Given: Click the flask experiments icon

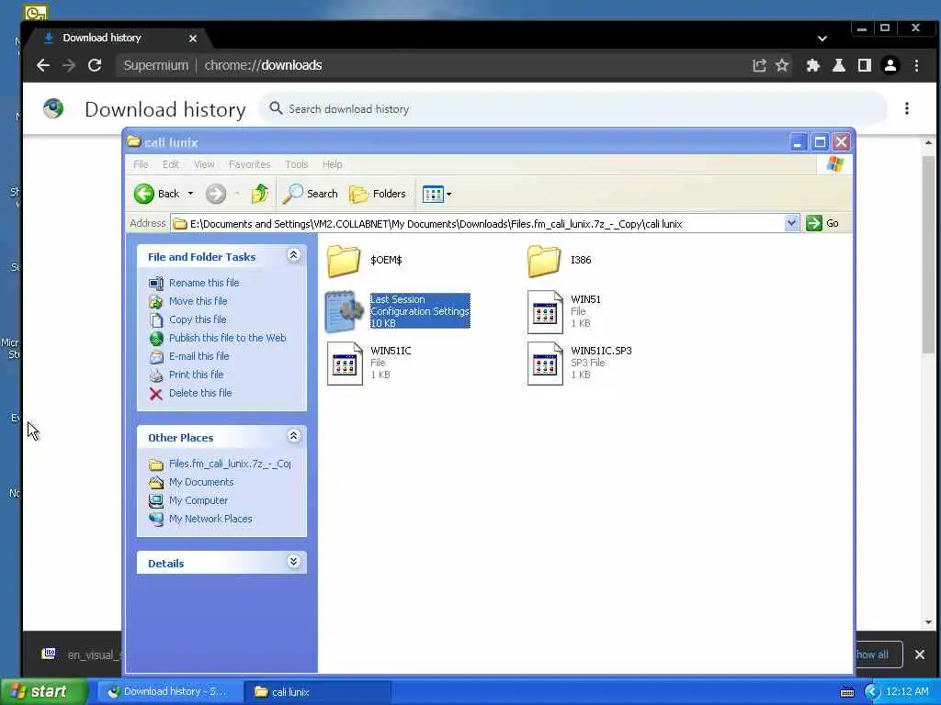Looking at the screenshot, I should (839, 65).
